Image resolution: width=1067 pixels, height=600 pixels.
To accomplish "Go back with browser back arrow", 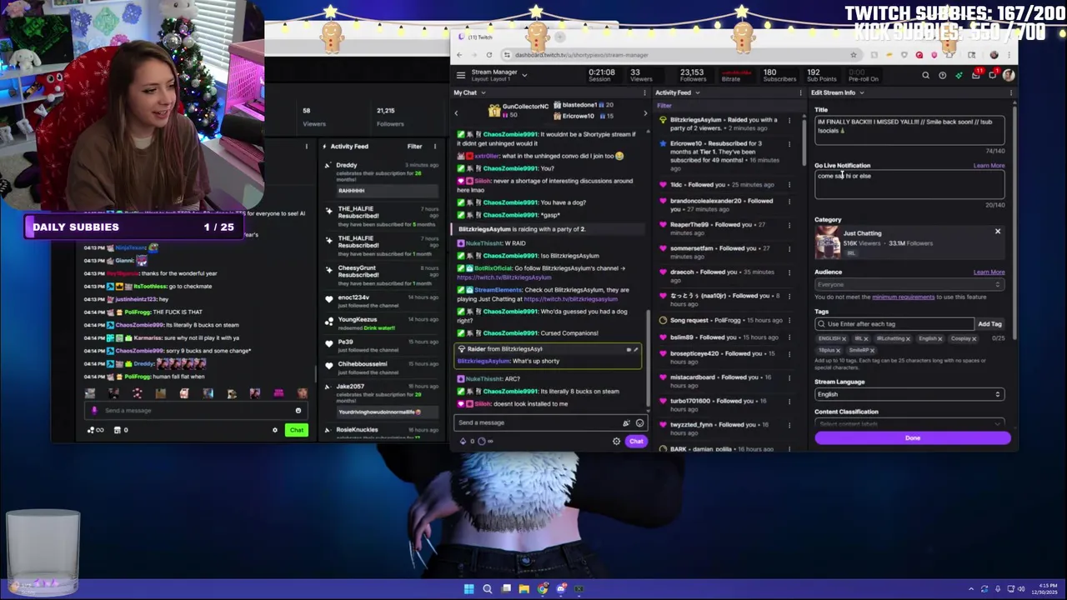I will click(459, 55).
